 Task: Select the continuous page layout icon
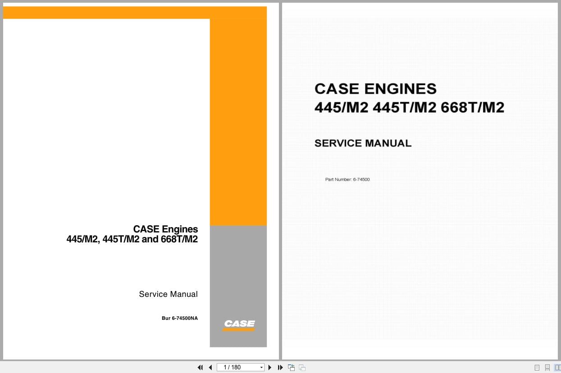pyautogui.click(x=547, y=368)
